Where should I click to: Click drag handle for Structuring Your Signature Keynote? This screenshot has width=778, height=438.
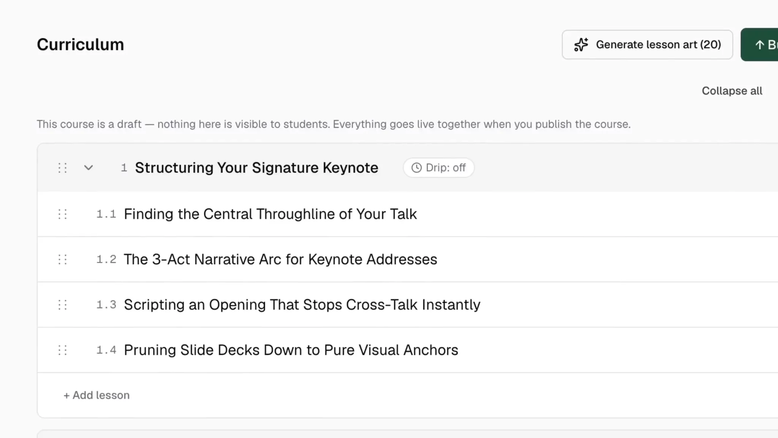(x=63, y=168)
